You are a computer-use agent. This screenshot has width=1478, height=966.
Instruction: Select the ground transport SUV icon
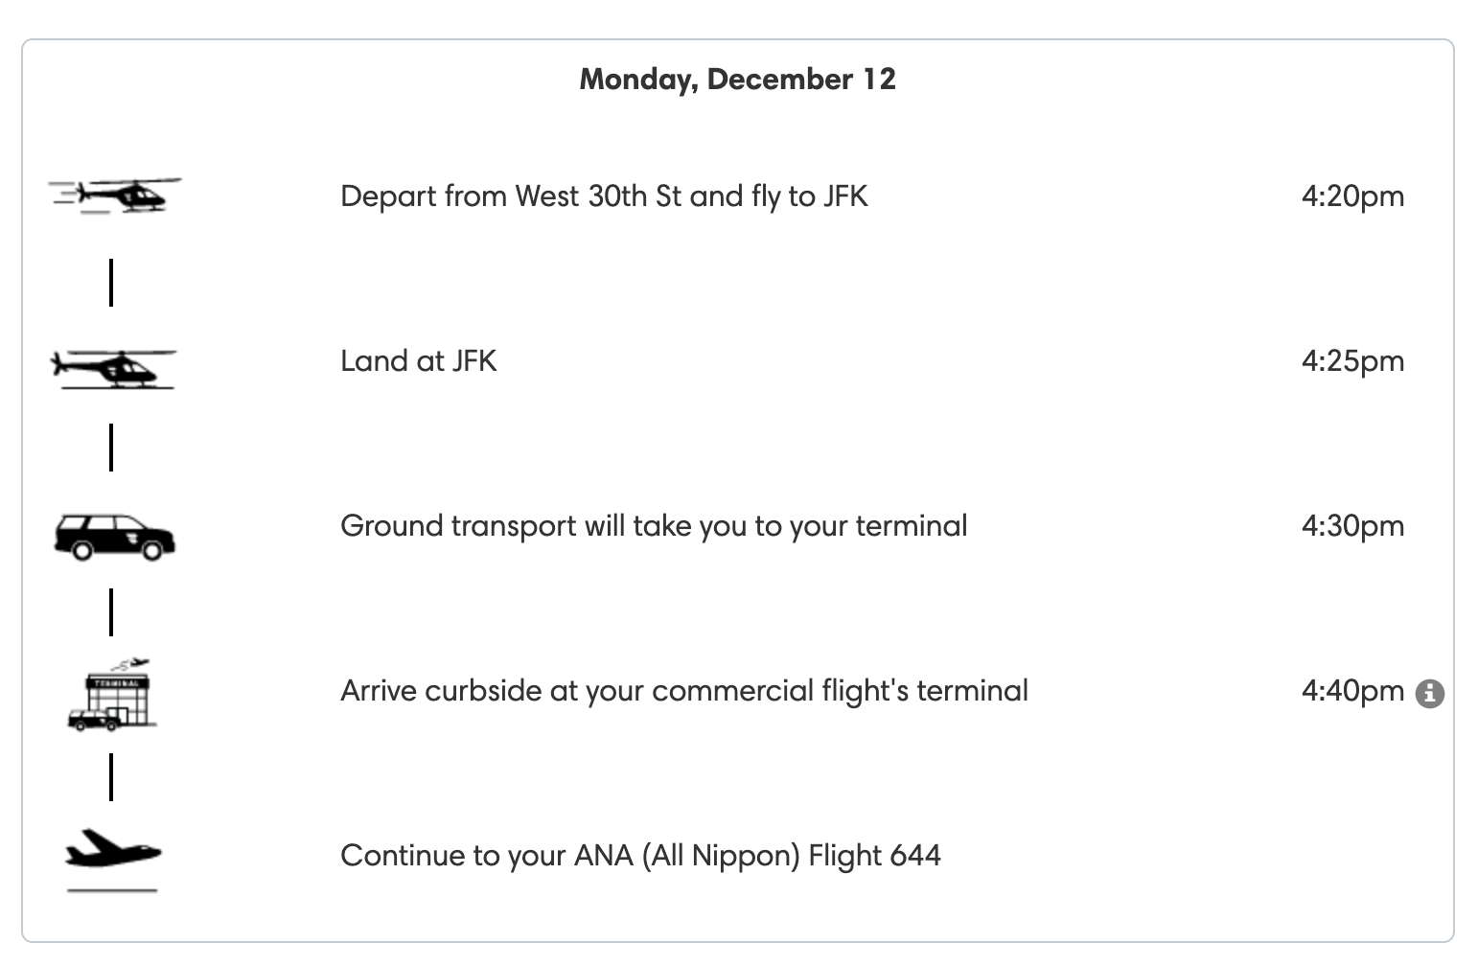114,537
